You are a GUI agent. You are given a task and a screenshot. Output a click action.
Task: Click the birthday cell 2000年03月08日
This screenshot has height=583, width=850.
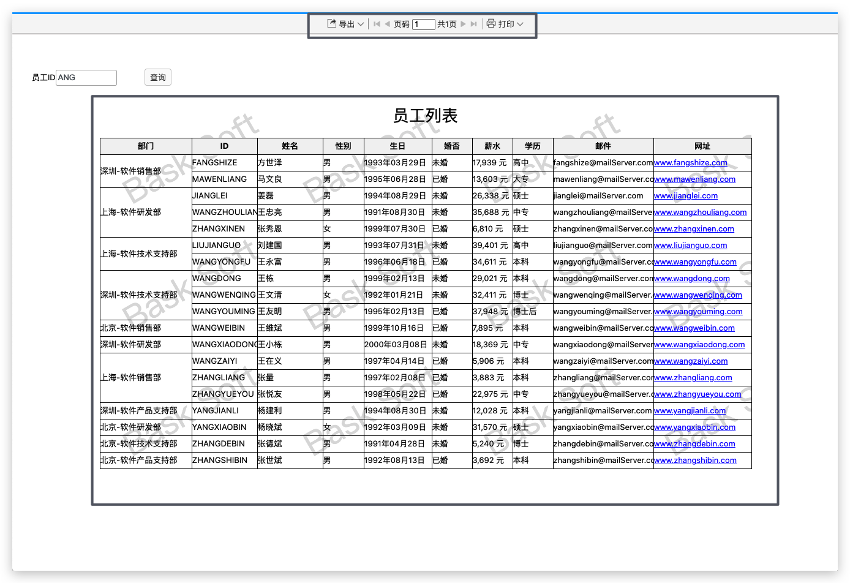pos(398,345)
